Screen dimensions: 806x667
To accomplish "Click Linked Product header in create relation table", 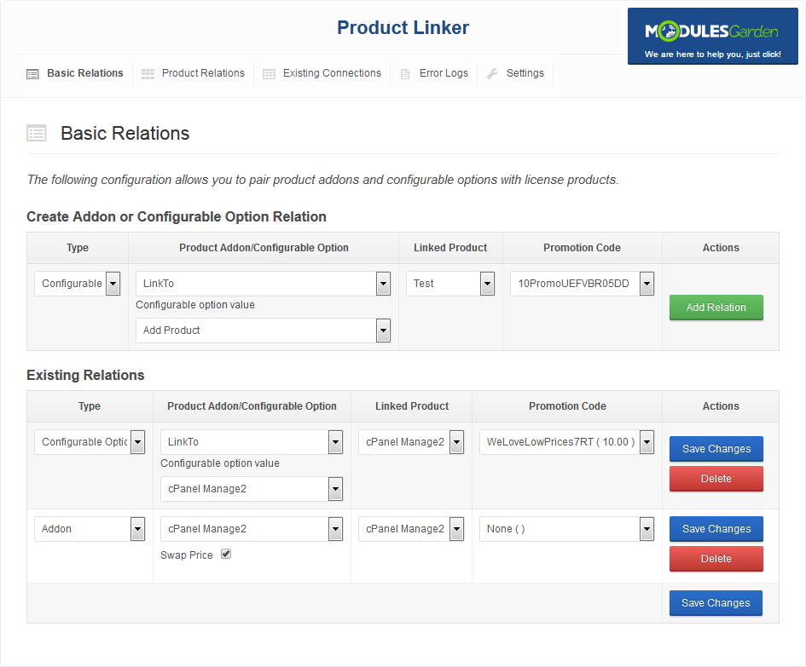I will (x=450, y=248).
